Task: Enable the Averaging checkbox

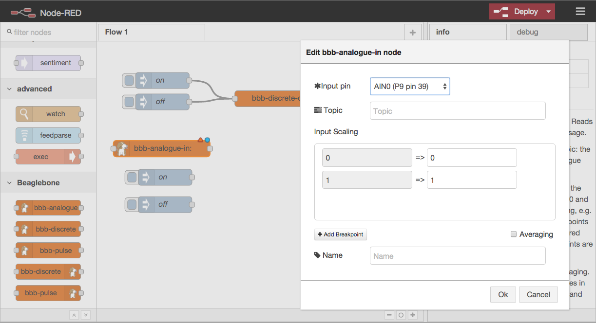Action: pos(513,234)
